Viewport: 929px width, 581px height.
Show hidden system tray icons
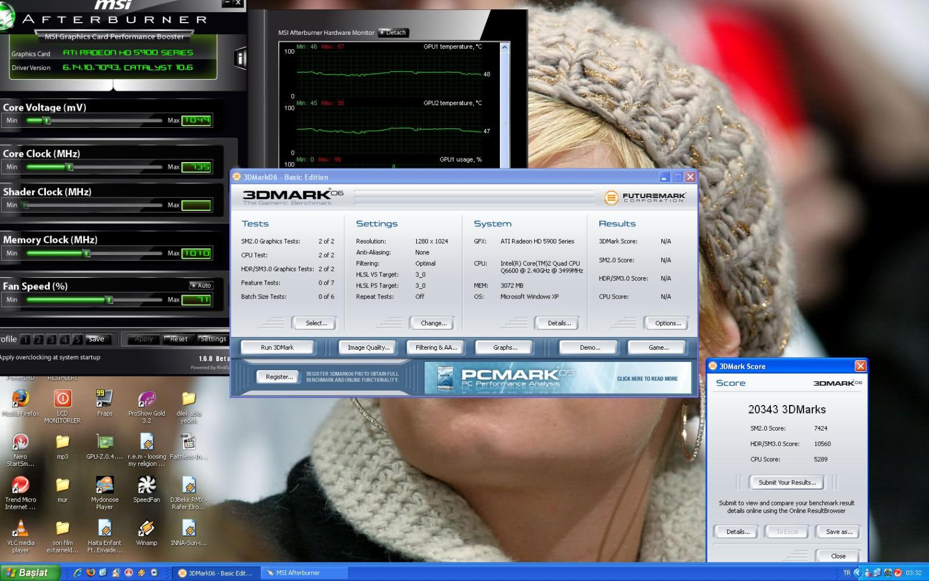tap(857, 573)
